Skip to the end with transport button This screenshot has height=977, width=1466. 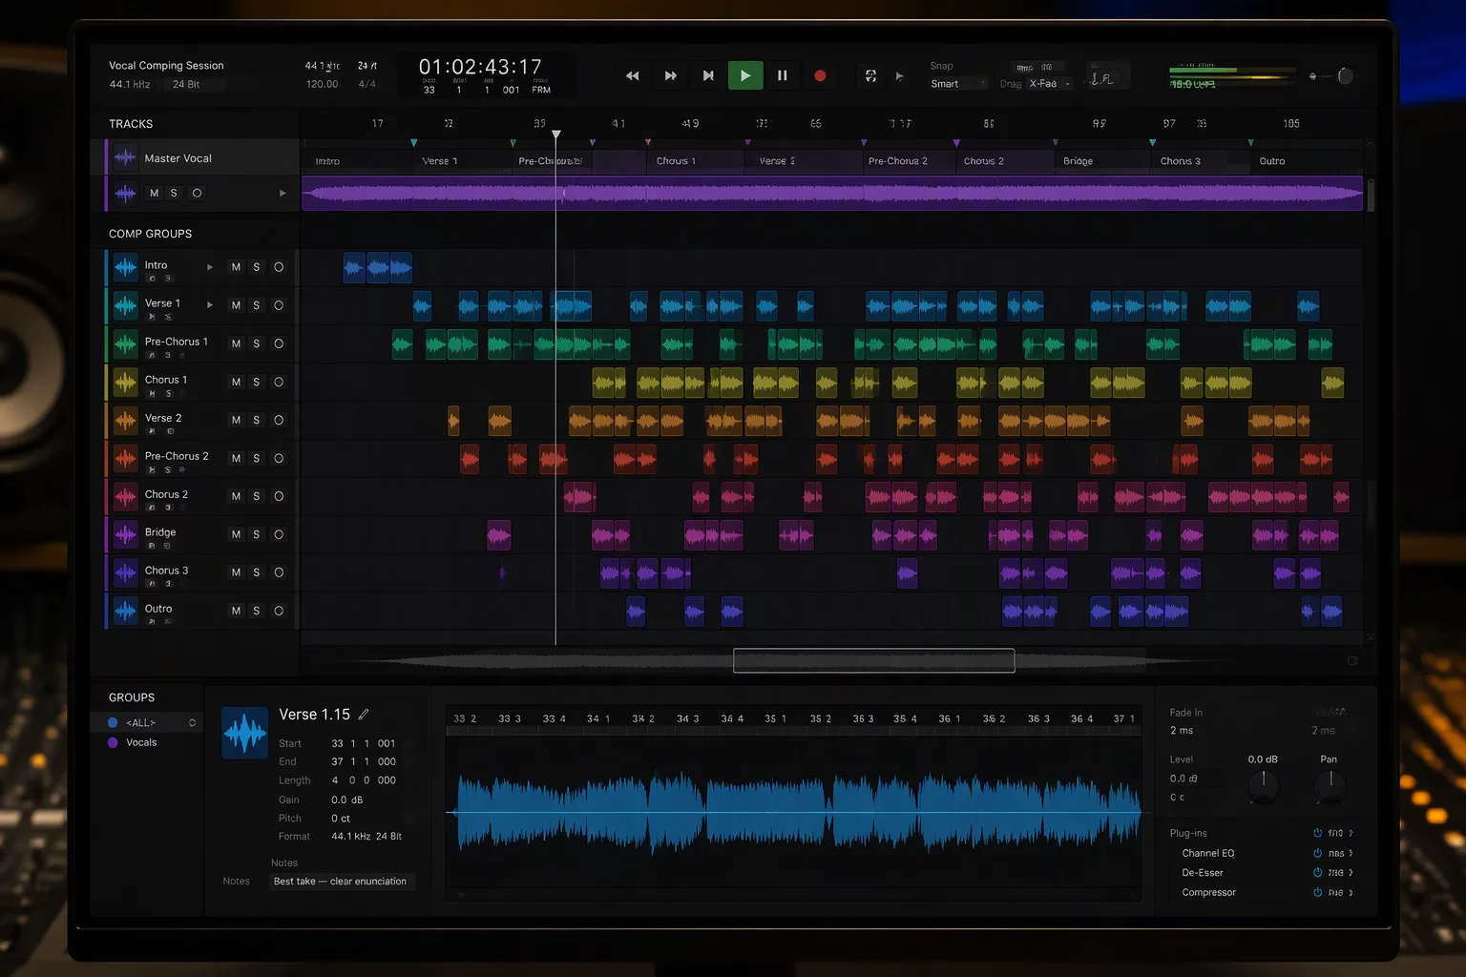point(708,75)
